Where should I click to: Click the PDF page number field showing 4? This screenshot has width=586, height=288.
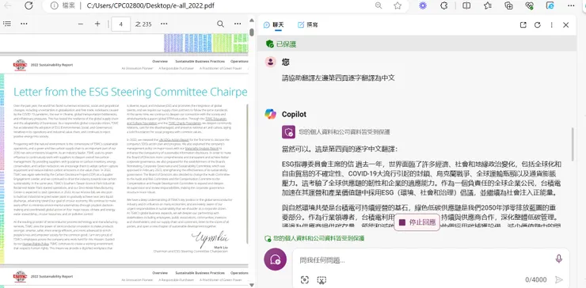120,24
